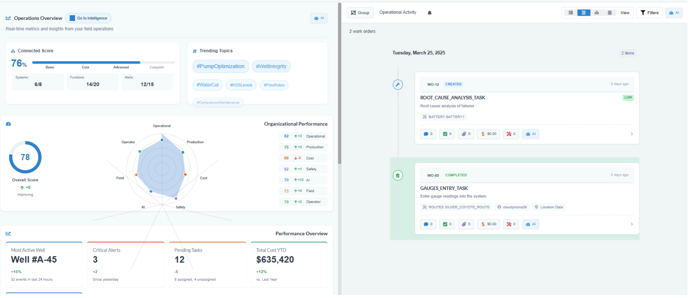Click the wrench timeline icon beside WO-12
This screenshot has width=691, height=298.
point(398,84)
